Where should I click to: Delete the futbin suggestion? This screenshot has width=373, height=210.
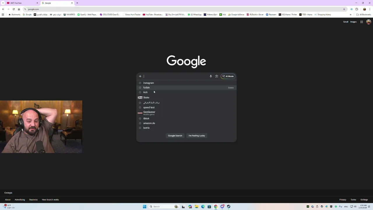click(231, 87)
